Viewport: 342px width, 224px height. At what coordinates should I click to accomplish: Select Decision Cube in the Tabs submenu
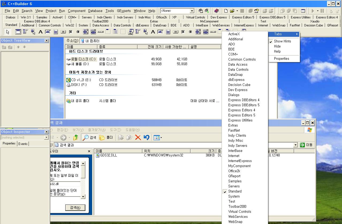point(245,85)
